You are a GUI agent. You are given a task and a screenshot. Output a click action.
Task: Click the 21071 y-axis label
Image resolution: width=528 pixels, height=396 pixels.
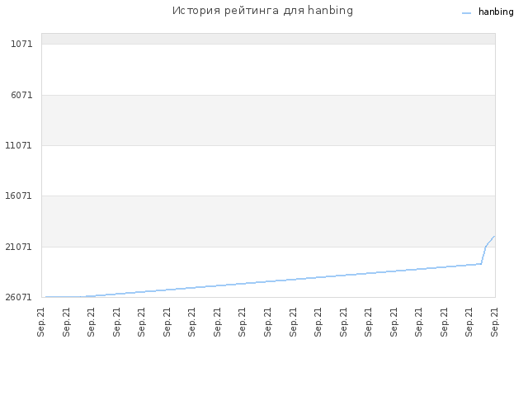[x=18, y=247]
